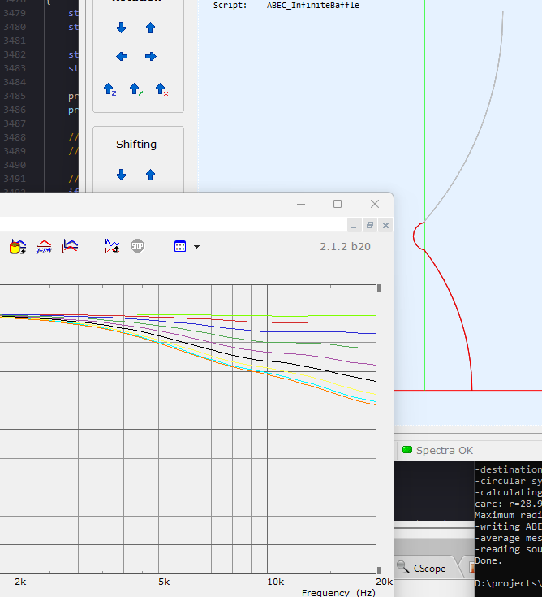Click the 2k frequency axis label
The height and width of the screenshot is (597, 542).
coord(20,582)
